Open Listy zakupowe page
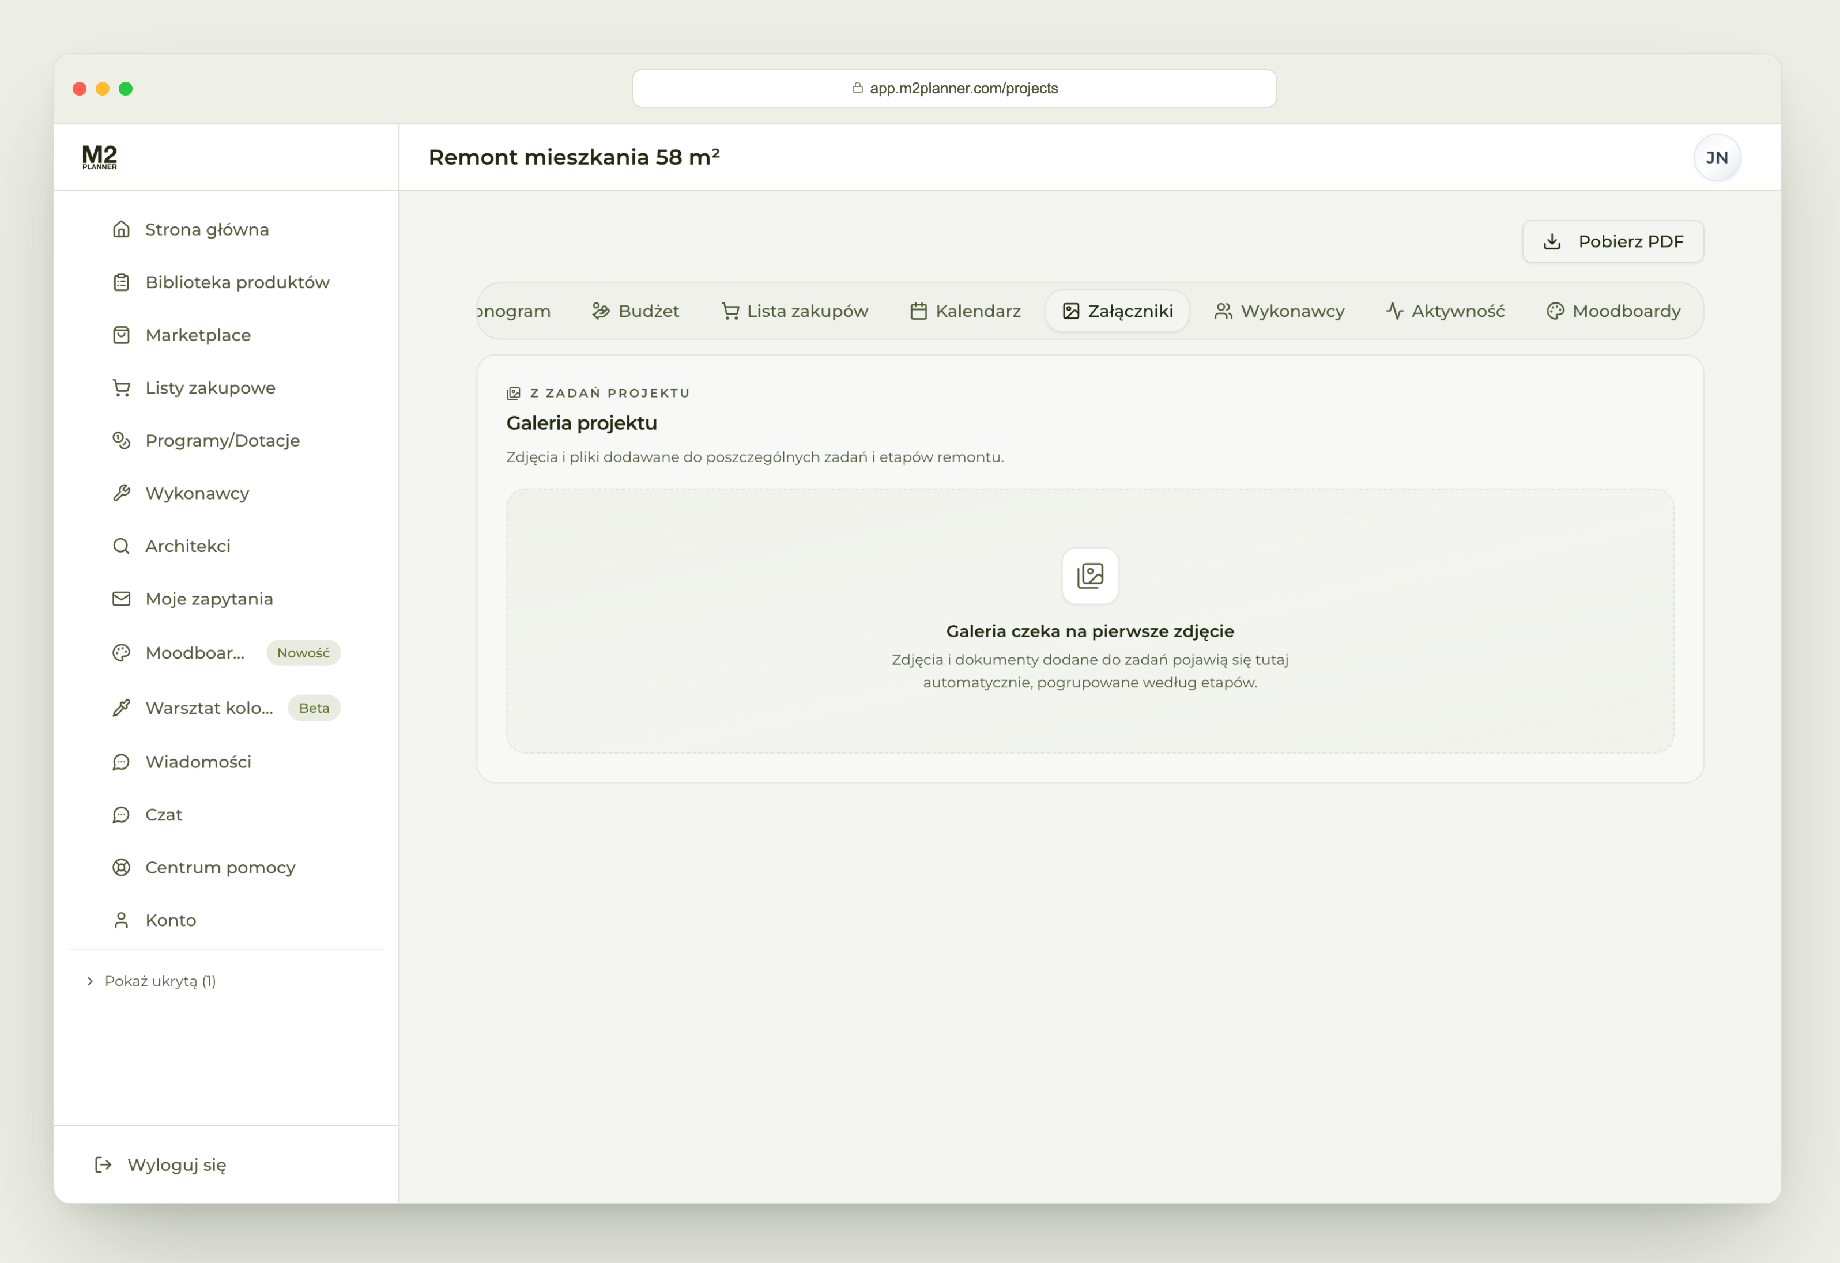Viewport: 1840px width, 1263px height. (x=227, y=388)
